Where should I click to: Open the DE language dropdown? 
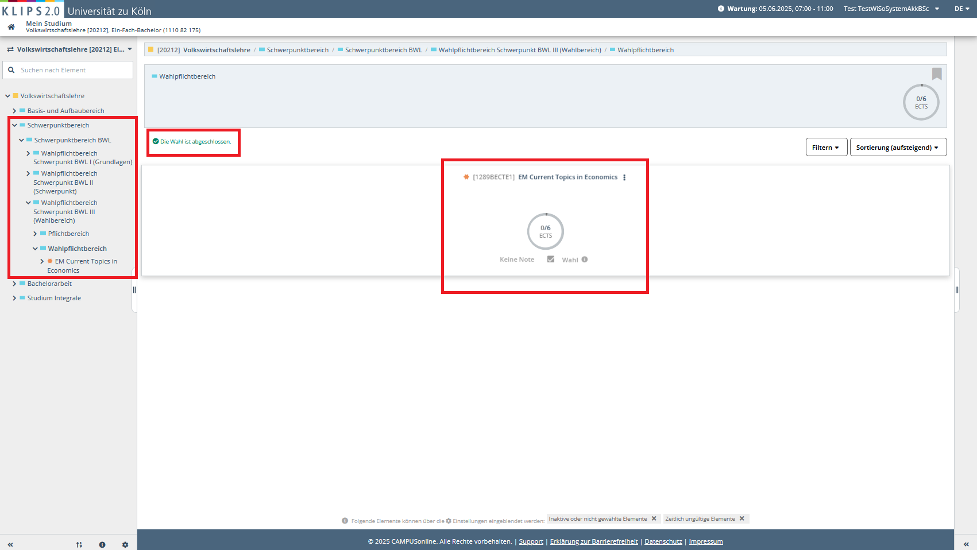tap(962, 9)
